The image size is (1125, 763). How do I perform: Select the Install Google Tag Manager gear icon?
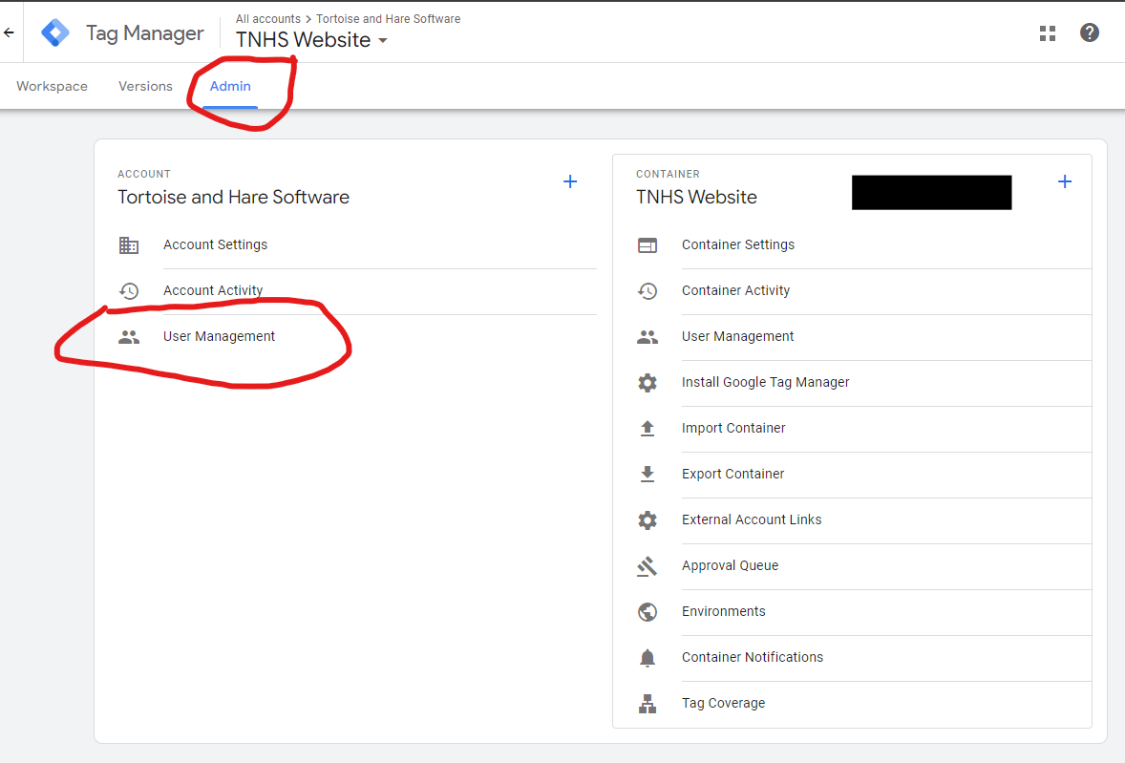648,382
